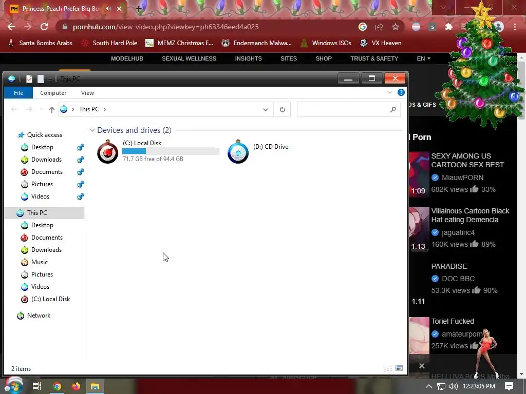526x394 pixels.
Task: Open the MEMZ Christmas bookmark
Action: (179, 43)
